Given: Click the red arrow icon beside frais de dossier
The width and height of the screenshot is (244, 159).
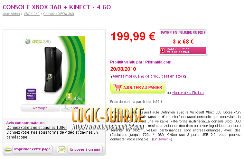Looking at the screenshot, I should [163, 50].
